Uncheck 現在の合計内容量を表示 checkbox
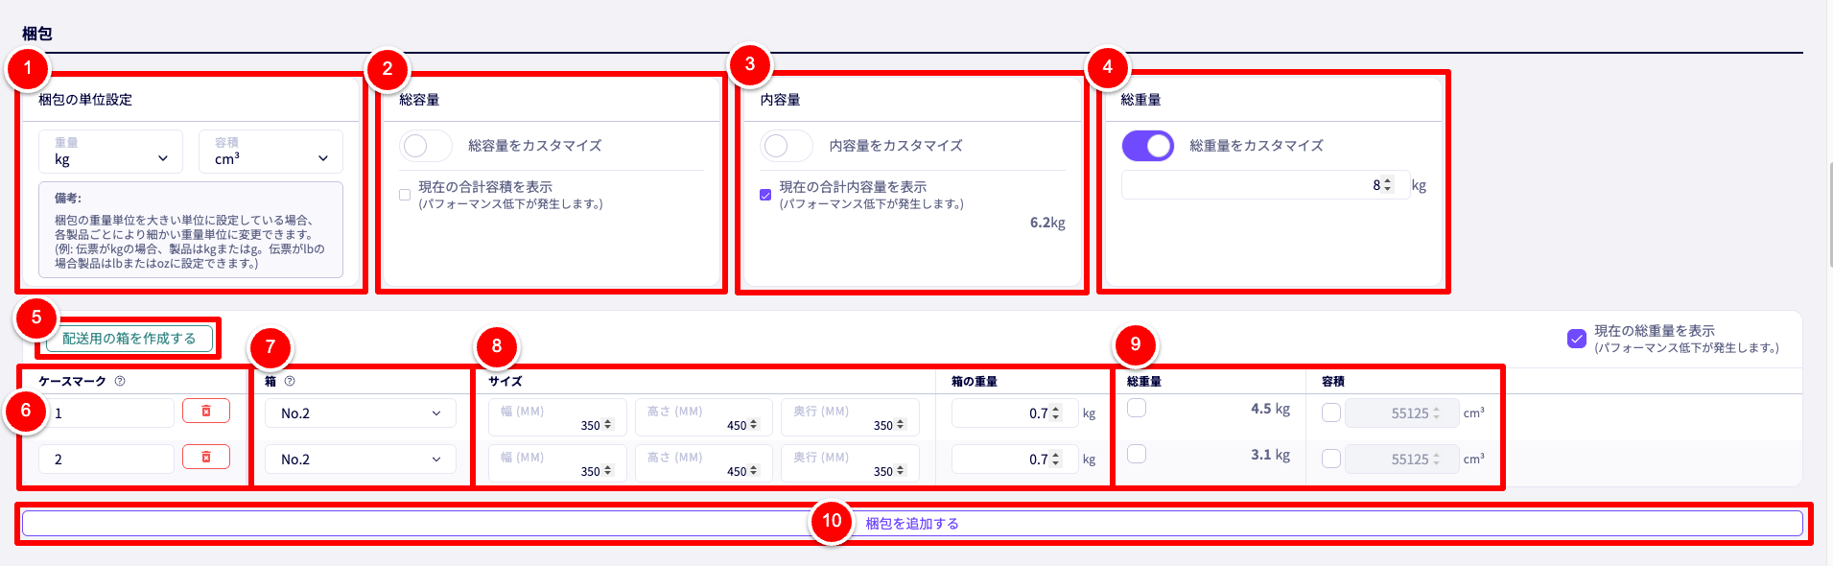This screenshot has height=566, width=1833. click(765, 195)
